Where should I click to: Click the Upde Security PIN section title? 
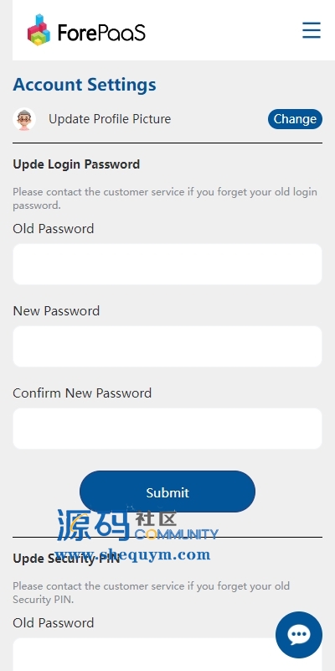pos(66,559)
